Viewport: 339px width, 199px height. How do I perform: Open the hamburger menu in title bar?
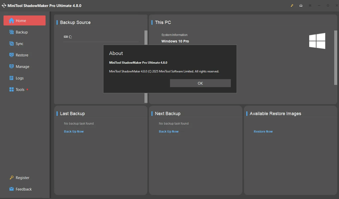310,5
